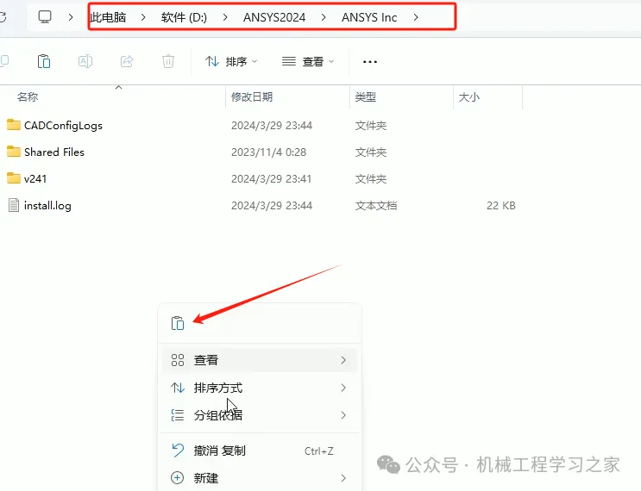This screenshot has height=491, width=641.
Task: Click the 文件夹 type cell of CADConfigLogs
Action: (x=371, y=125)
